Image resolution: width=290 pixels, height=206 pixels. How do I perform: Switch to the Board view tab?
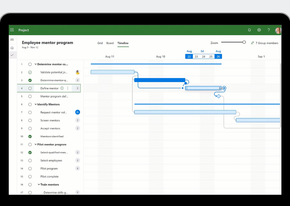[110, 43]
